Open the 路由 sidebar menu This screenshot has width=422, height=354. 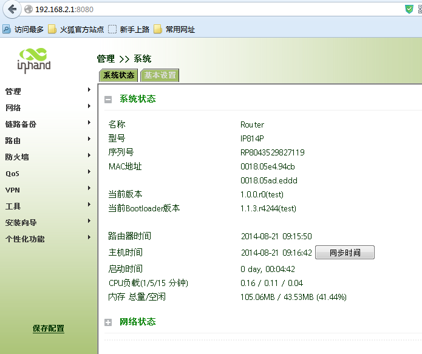(13, 141)
